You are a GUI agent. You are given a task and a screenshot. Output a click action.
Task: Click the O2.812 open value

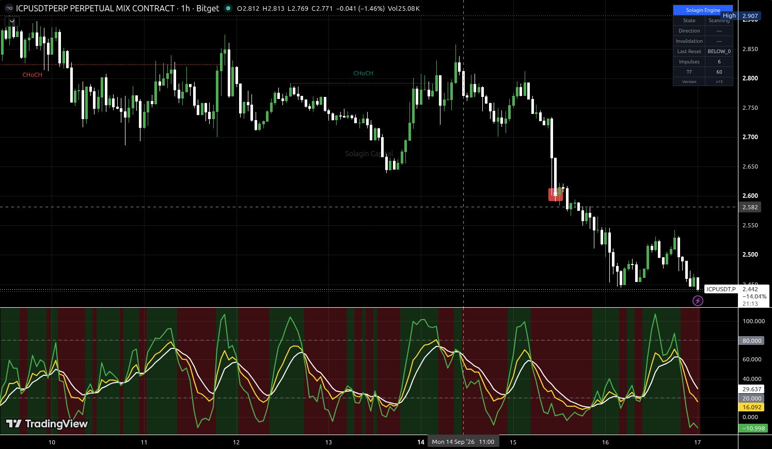tap(248, 9)
